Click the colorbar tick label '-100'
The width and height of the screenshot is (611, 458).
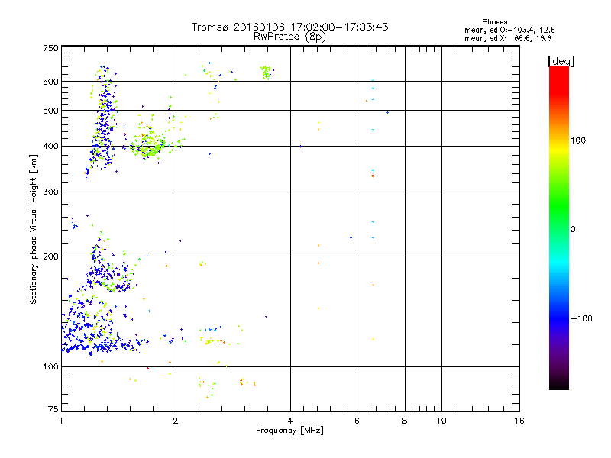(x=582, y=318)
